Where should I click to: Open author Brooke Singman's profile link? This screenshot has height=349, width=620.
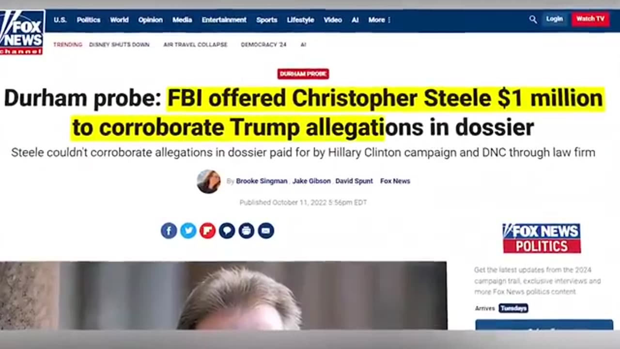[262, 181]
